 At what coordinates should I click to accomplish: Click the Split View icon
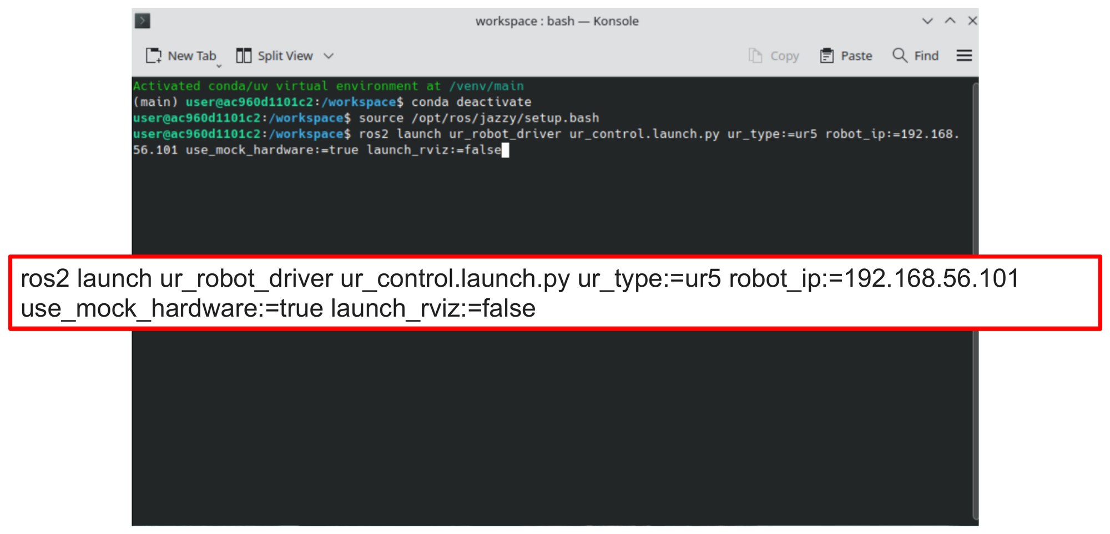tap(243, 55)
